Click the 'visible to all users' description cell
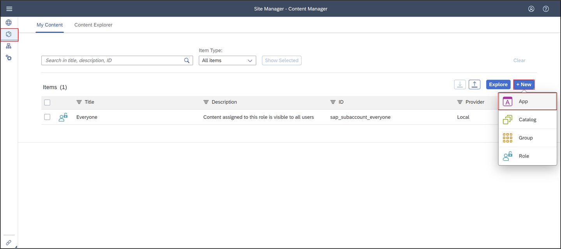 click(x=259, y=117)
